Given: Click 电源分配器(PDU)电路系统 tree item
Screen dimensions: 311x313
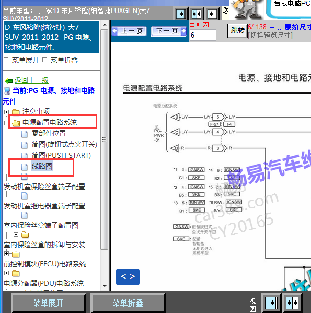Looking at the screenshot, I should click(x=44, y=283).
